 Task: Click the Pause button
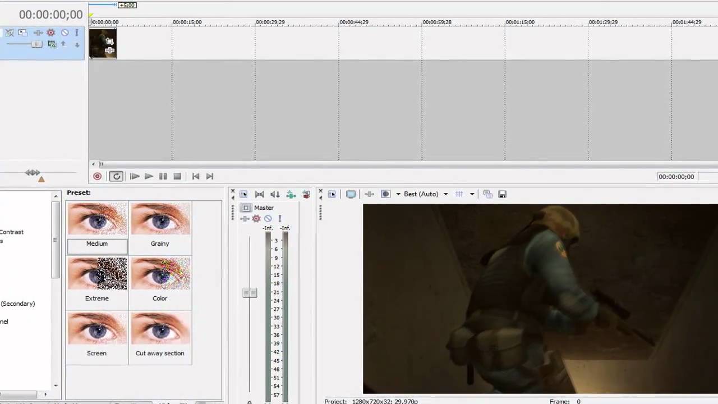click(163, 176)
